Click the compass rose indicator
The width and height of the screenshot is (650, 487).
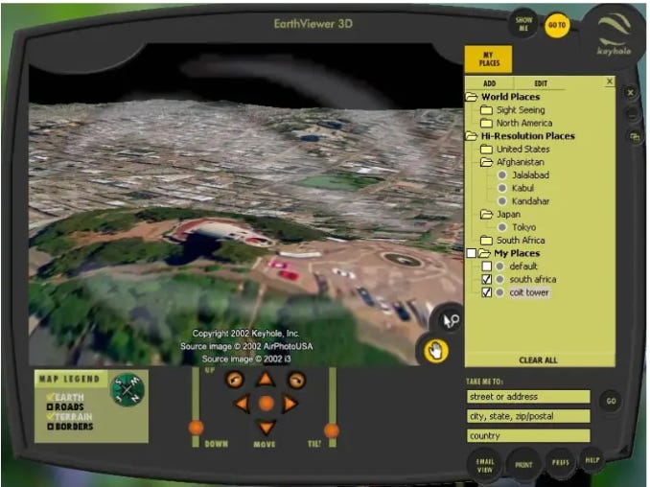[128, 389]
